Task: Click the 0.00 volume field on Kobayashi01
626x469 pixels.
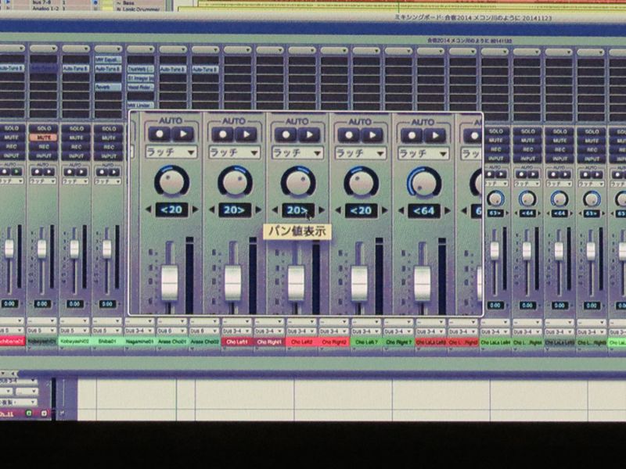Action: 42,304
